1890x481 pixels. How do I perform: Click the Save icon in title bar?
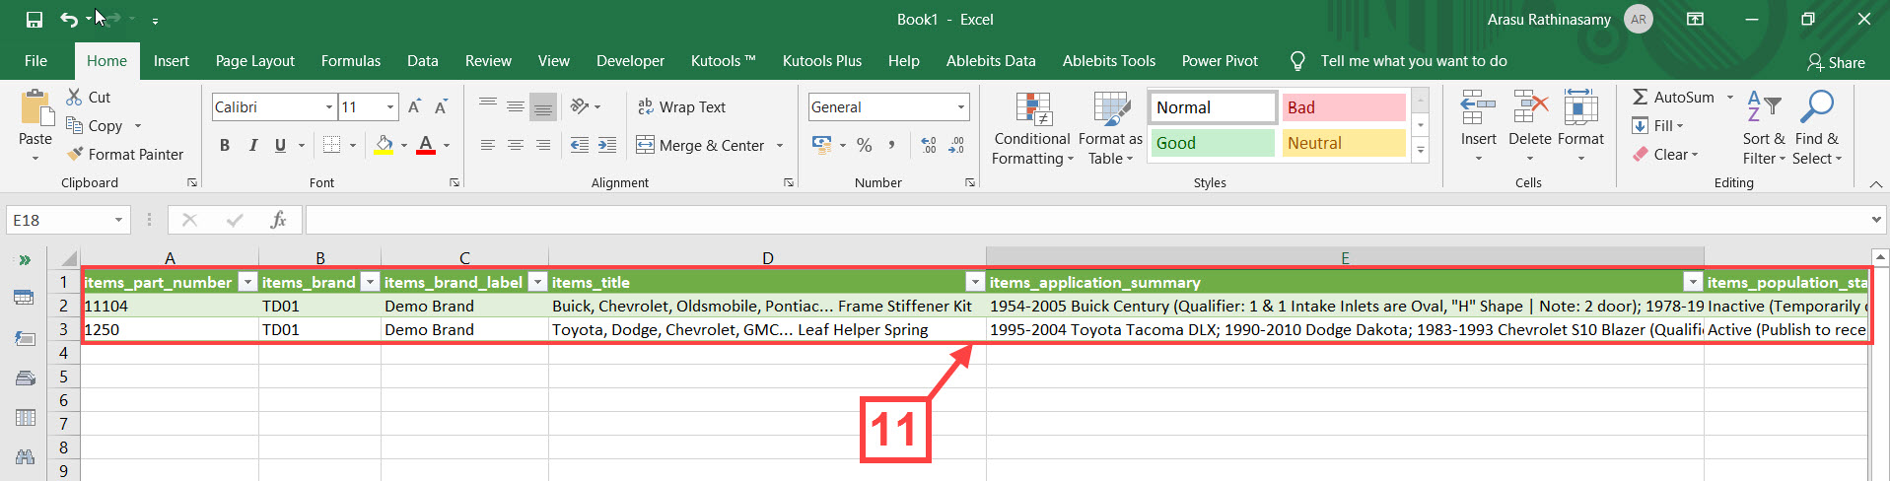pos(35,20)
